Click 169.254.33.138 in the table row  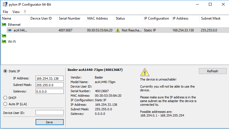[183, 30]
